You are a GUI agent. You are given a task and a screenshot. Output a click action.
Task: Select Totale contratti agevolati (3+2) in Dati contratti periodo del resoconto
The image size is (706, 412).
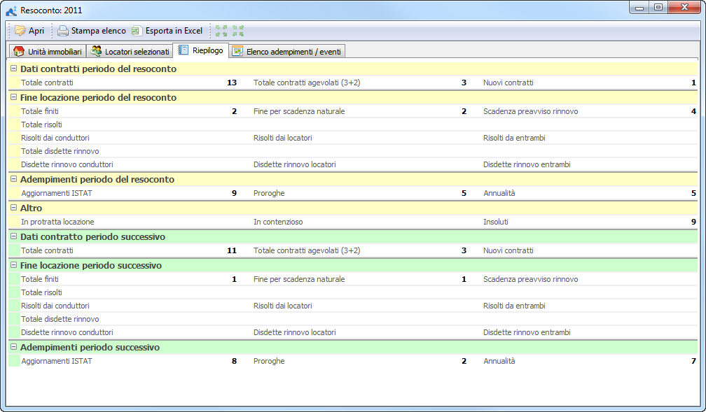[307, 83]
